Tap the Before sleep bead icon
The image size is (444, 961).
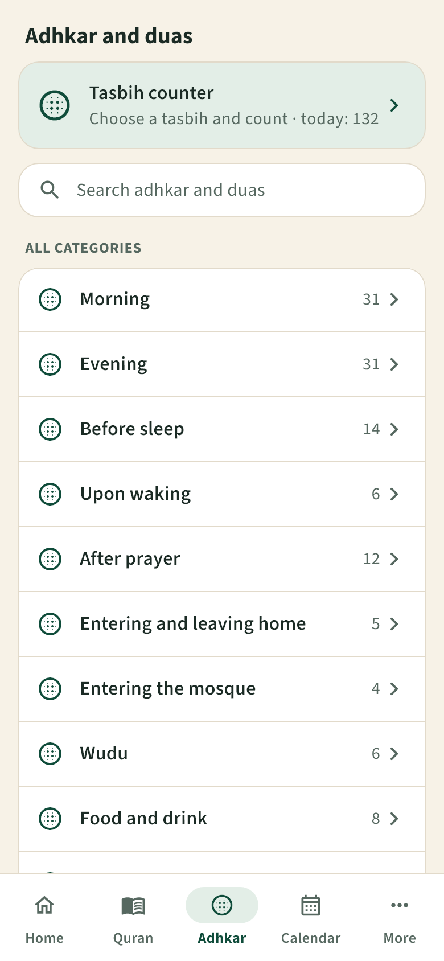click(x=50, y=429)
